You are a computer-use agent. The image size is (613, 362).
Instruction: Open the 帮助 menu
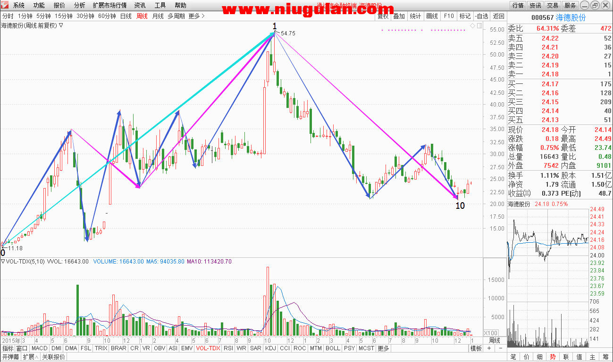coord(180,5)
